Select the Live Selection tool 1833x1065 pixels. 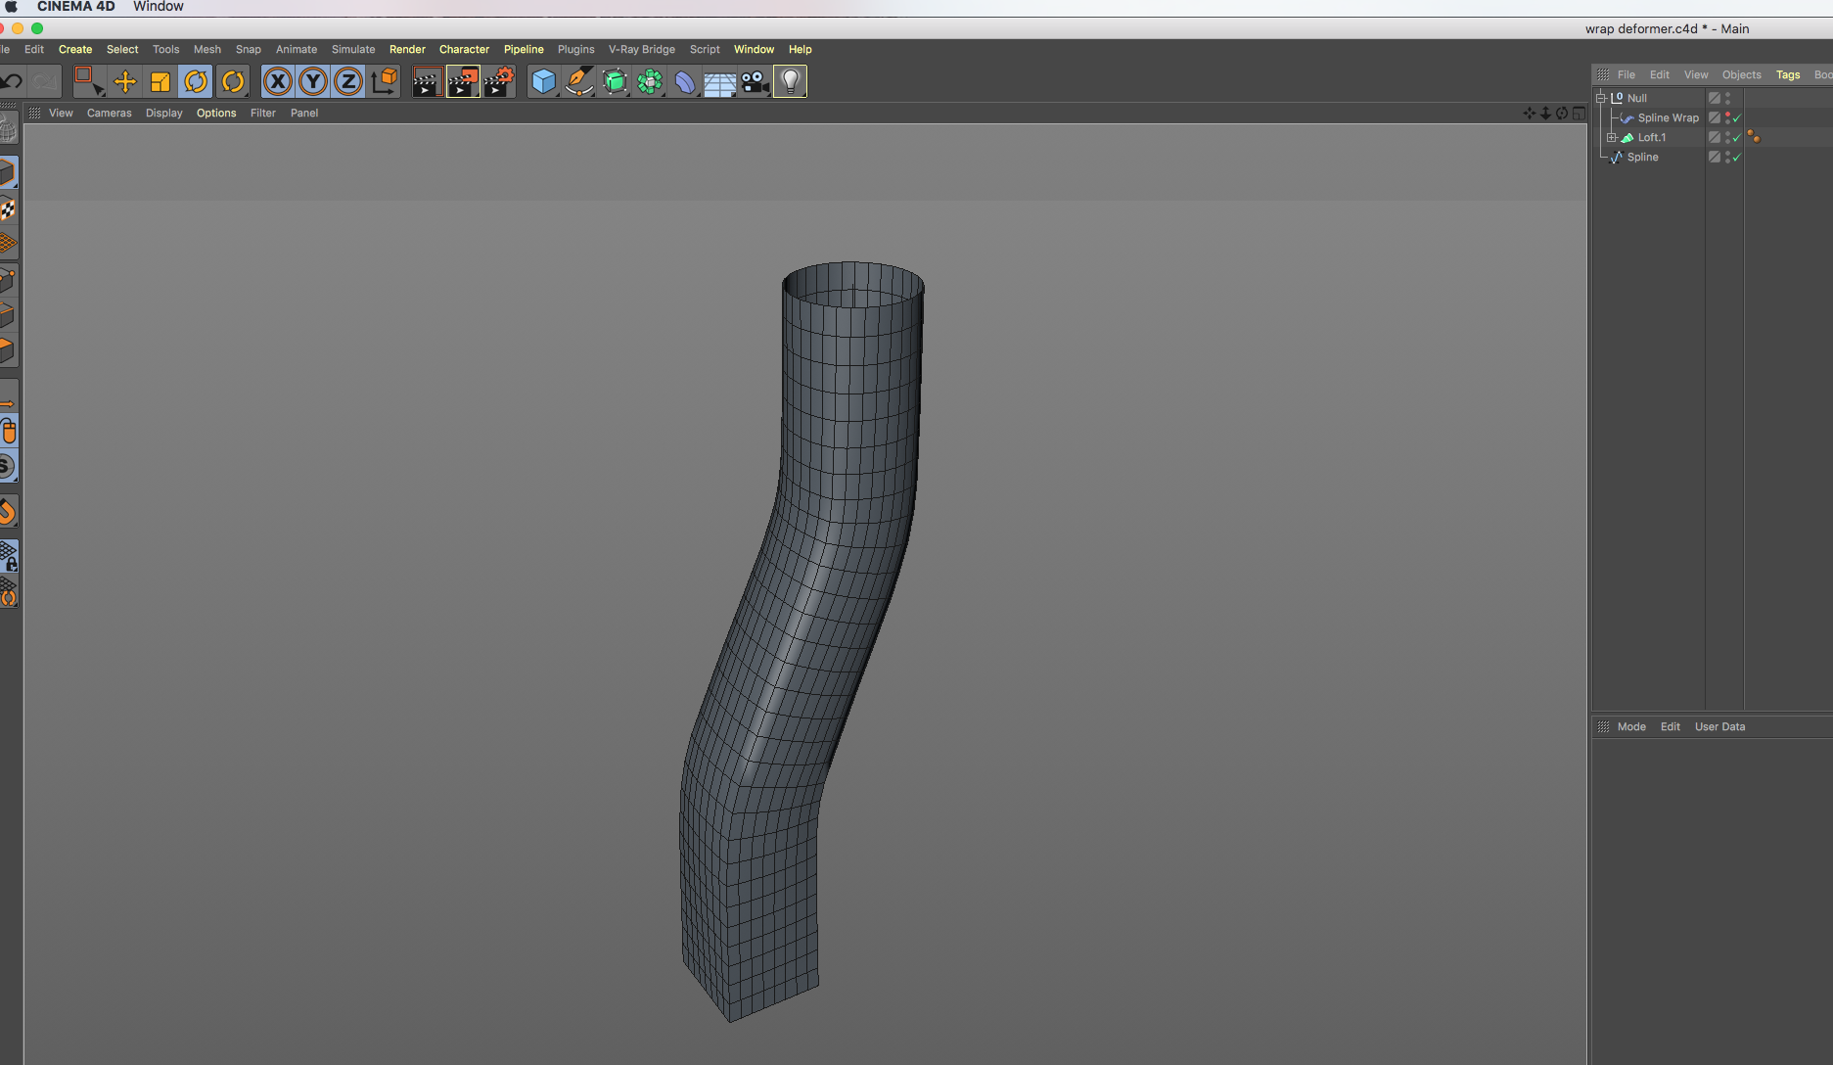(89, 81)
